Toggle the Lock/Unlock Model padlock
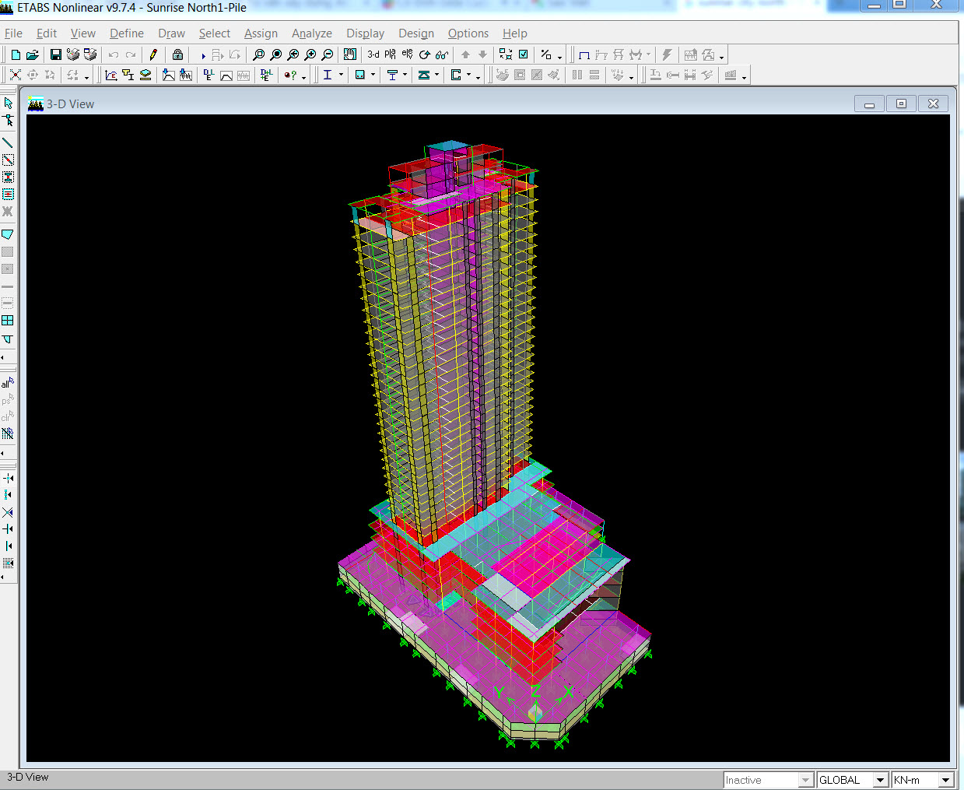 pos(177,54)
